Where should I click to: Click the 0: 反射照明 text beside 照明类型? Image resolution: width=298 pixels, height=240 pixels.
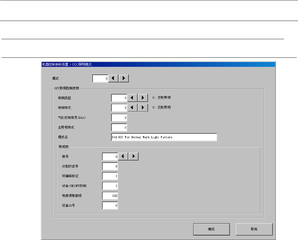point(162,98)
